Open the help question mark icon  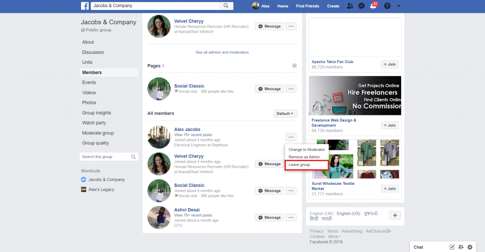[387, 6]
